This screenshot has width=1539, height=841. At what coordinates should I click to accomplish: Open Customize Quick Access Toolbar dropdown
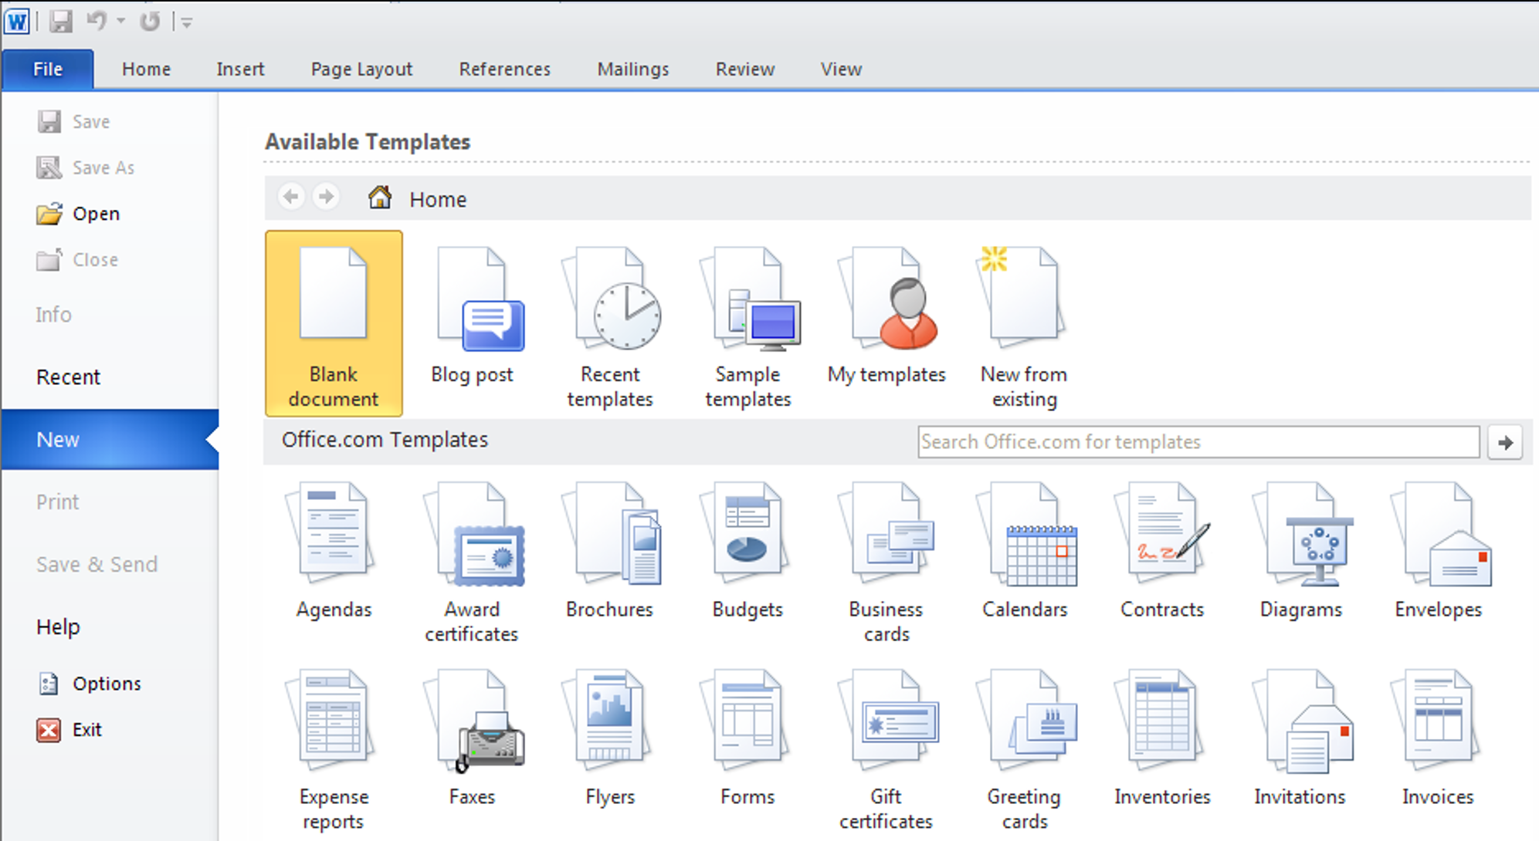coord(186,22)
